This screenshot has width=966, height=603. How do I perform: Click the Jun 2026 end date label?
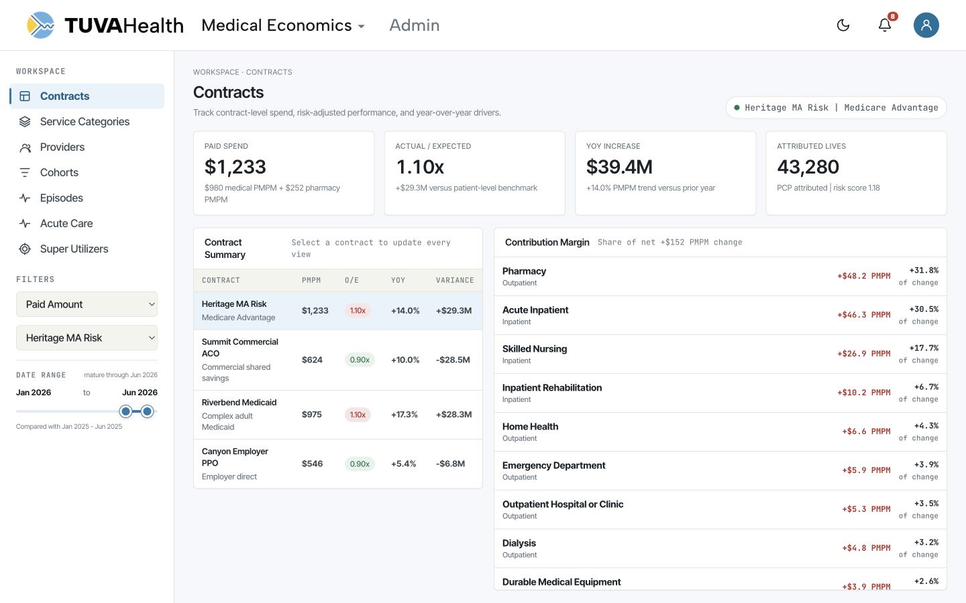[140, 393]
